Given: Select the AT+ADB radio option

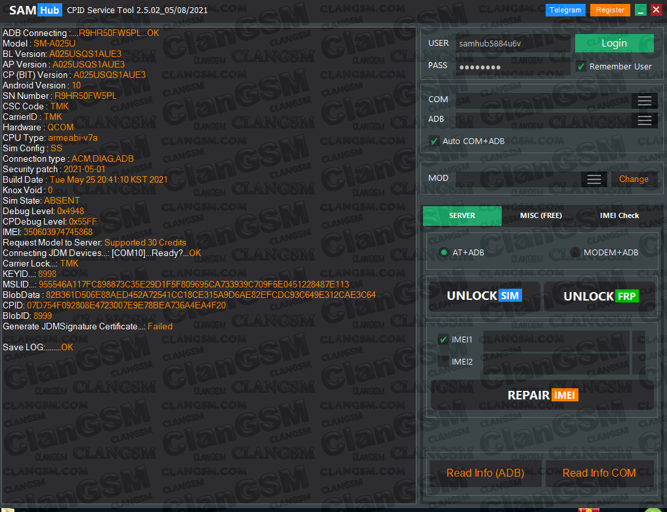Looking at the screenshot, I should tap(444, 253).
